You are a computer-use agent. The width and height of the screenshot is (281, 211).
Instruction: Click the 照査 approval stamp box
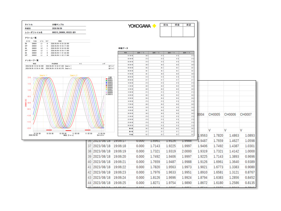click(x=177, y=30)
